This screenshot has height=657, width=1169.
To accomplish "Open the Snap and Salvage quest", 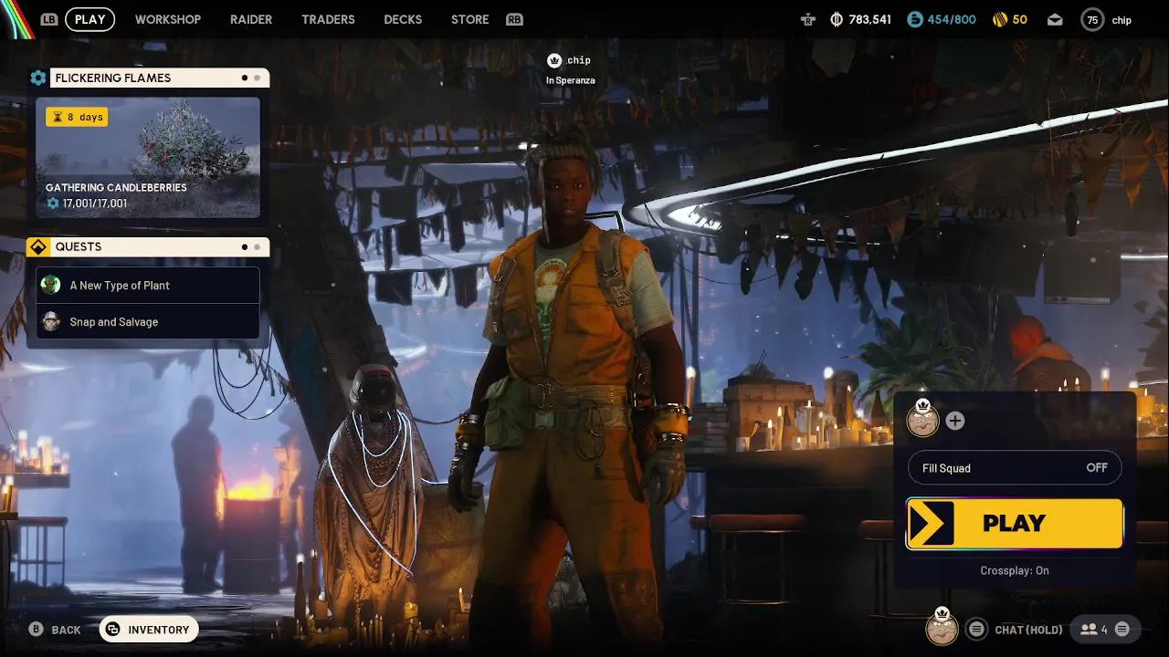I will (148, 321).
